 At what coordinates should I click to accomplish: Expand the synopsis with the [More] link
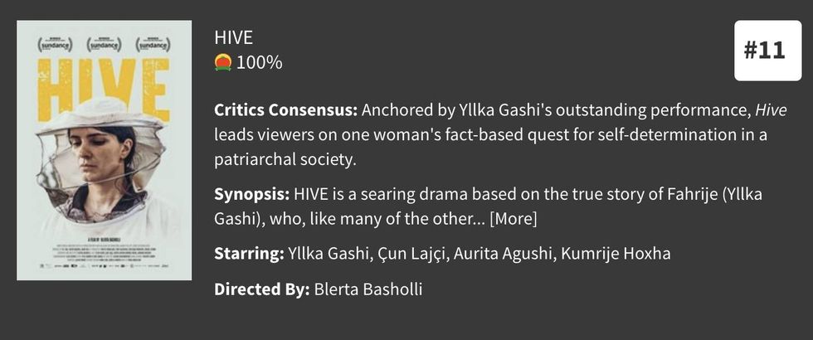514,219
